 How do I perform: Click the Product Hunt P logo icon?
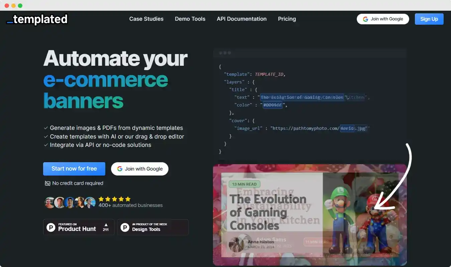(x=50, y=227)
